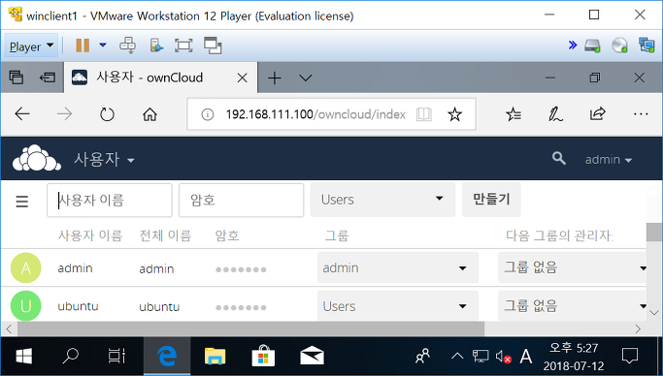The width and height of the screenshot is (663, 376).
Task: Set these tabs aside in Edge
Action: click(x=48, y=78)
